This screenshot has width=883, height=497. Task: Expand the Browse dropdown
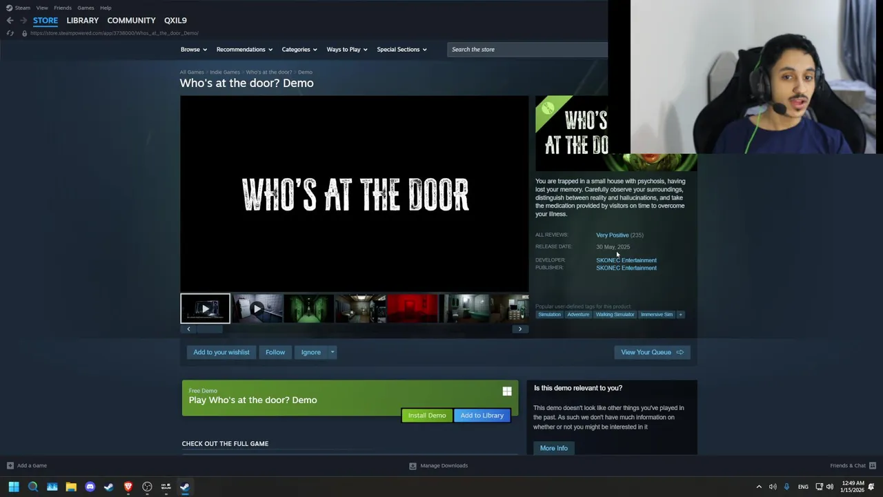coord(194,49)
